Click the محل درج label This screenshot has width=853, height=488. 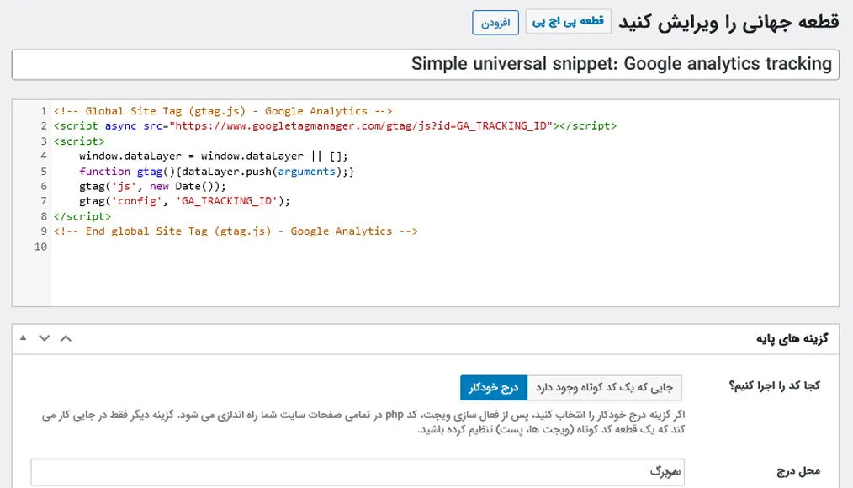click(798, 471)
